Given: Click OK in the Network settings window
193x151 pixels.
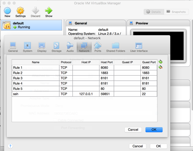Looking at the screenshot, I should pyautogui.click(x=158, y=146).
